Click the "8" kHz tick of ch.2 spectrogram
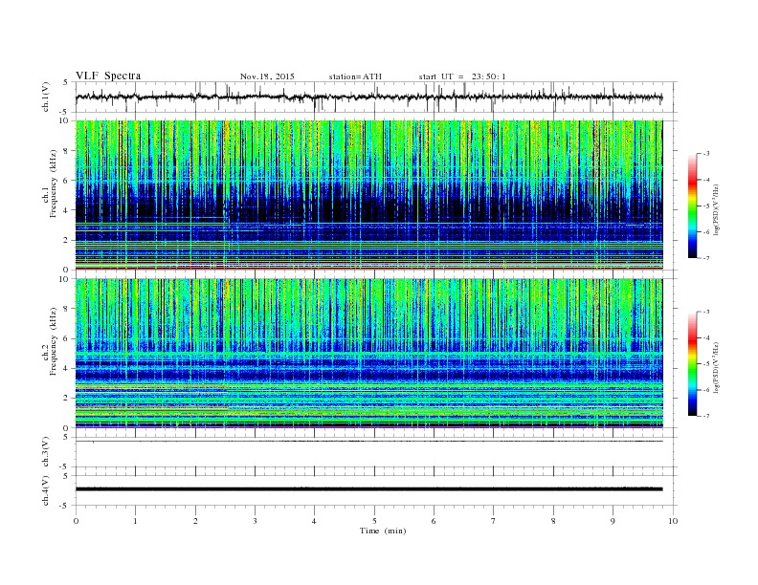Screen dimensions: 758x585 point(66,309)
